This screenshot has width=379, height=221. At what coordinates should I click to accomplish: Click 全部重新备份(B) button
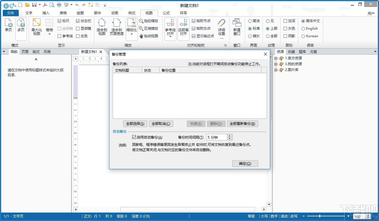tap(242, 124)
